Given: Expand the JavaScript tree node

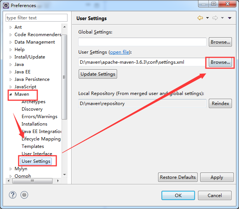Looking at the screenshot, I should 10,87.
